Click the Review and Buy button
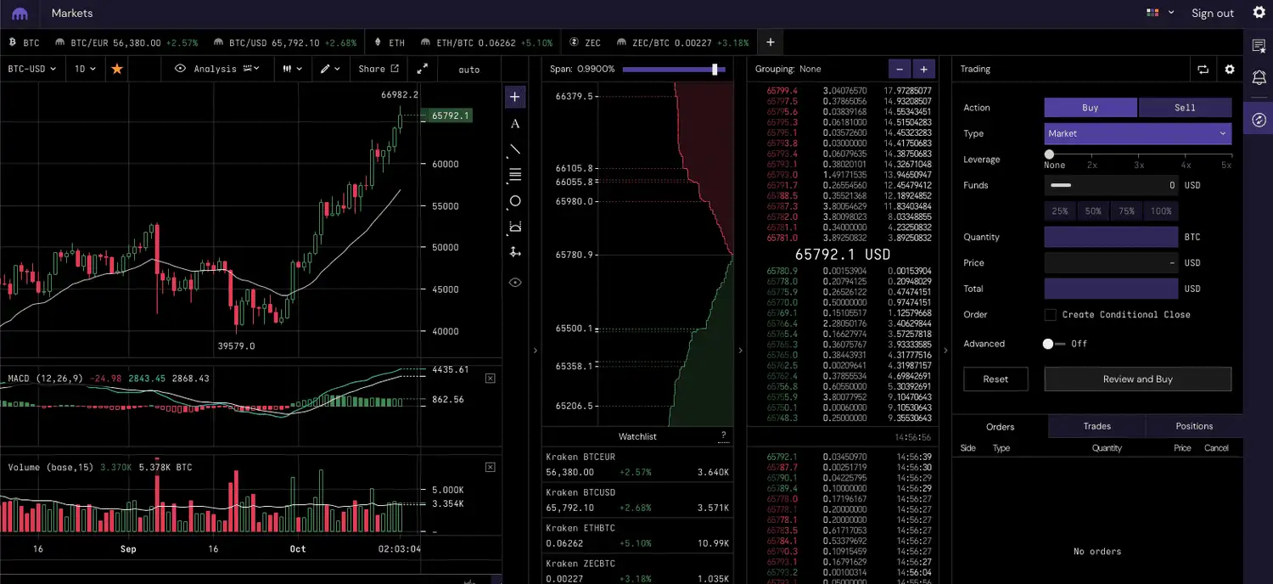 coord(1137,379)
